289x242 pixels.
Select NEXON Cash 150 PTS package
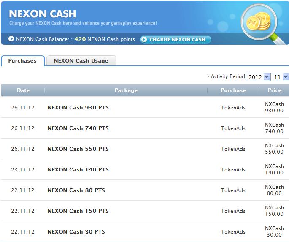tap(78, 211)
